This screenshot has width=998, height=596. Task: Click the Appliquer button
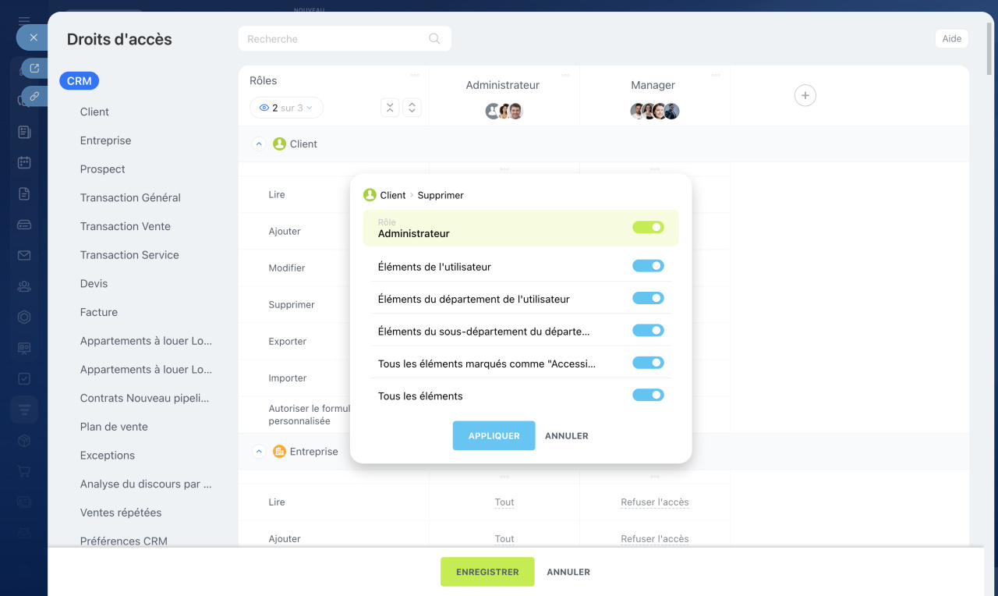(x=494, y=436)
